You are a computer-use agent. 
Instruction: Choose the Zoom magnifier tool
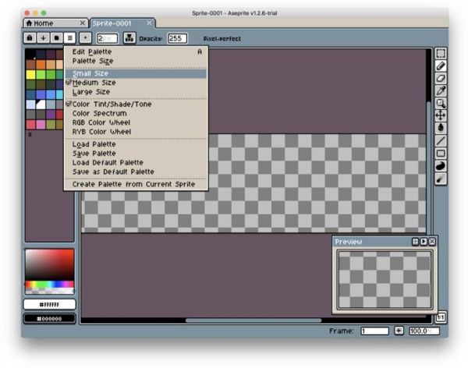(441, 103)
